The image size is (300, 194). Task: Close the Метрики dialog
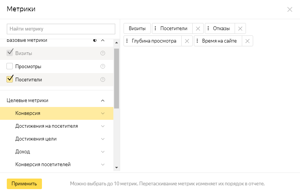click(290, 9)
